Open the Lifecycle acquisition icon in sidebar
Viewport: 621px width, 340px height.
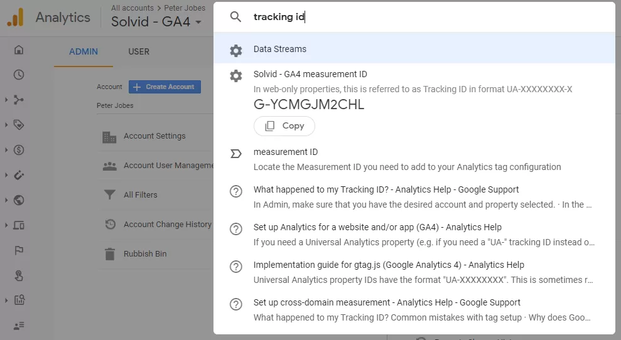coord(19,100)
